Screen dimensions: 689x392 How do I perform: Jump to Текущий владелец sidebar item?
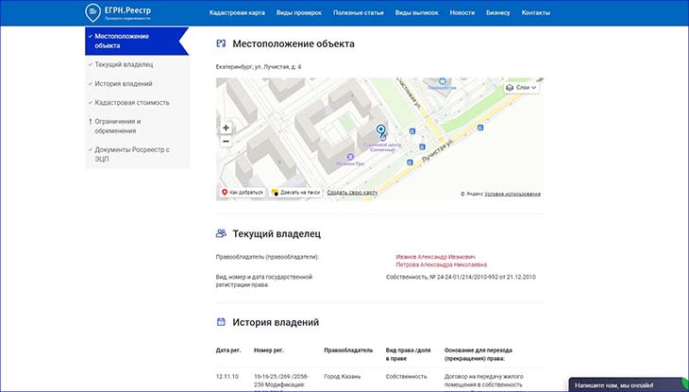(x=124, y=64)
